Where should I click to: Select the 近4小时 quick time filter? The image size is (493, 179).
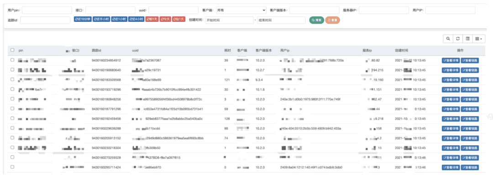pos(136,19)
